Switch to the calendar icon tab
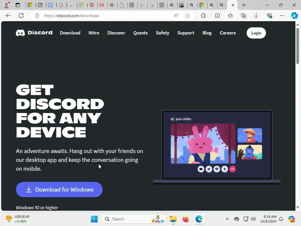The width and height of the screenshot is (301, 226). click(x=40, y=5)
